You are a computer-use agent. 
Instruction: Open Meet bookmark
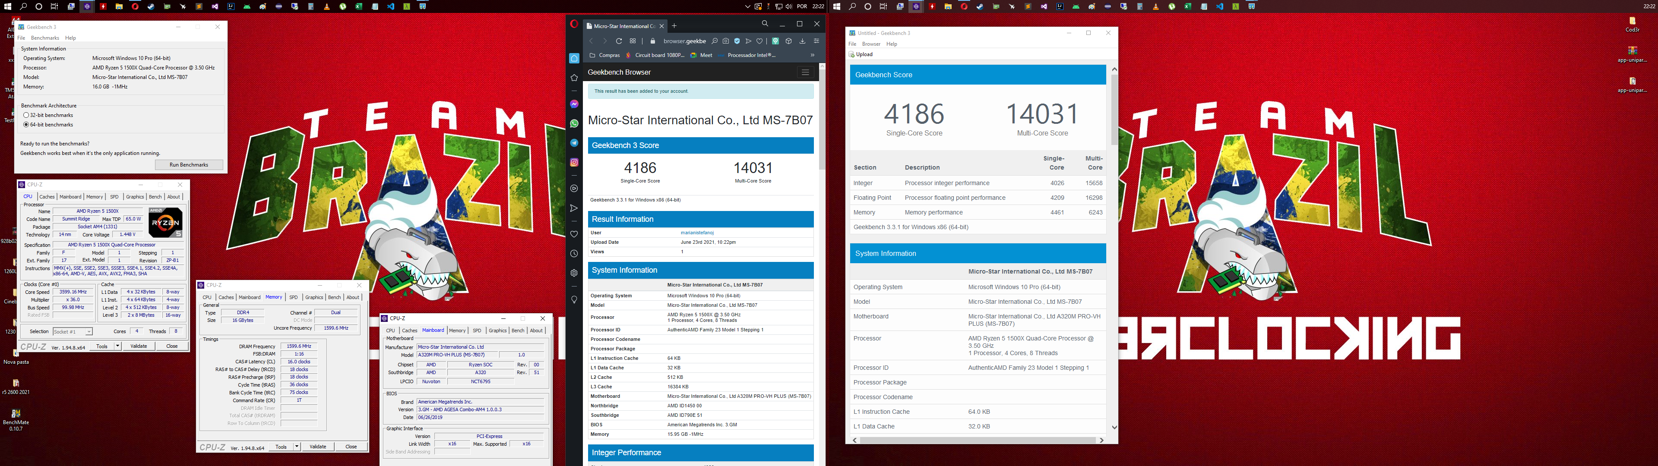(702, 55)
